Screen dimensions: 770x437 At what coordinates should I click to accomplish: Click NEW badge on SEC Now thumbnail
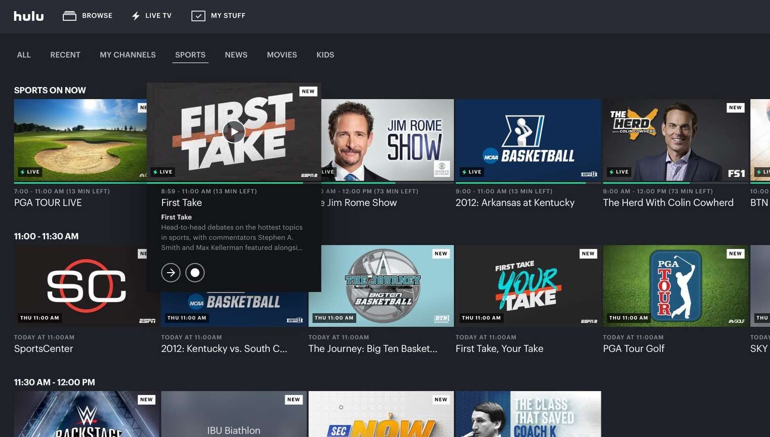tap(441, 400)
